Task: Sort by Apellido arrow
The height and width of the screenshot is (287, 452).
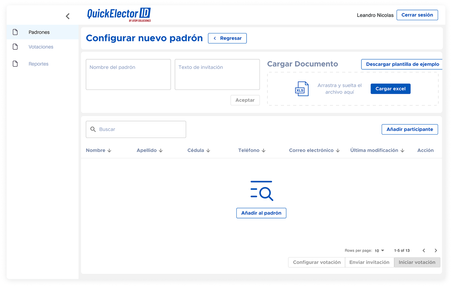Action: (x=161, y=150)
